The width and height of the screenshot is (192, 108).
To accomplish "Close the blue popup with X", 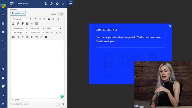I will [x=170, y=26].
